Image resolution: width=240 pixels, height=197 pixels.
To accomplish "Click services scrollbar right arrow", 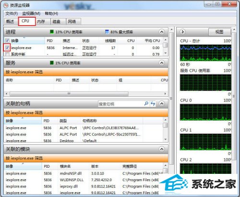I will (165, 93).
